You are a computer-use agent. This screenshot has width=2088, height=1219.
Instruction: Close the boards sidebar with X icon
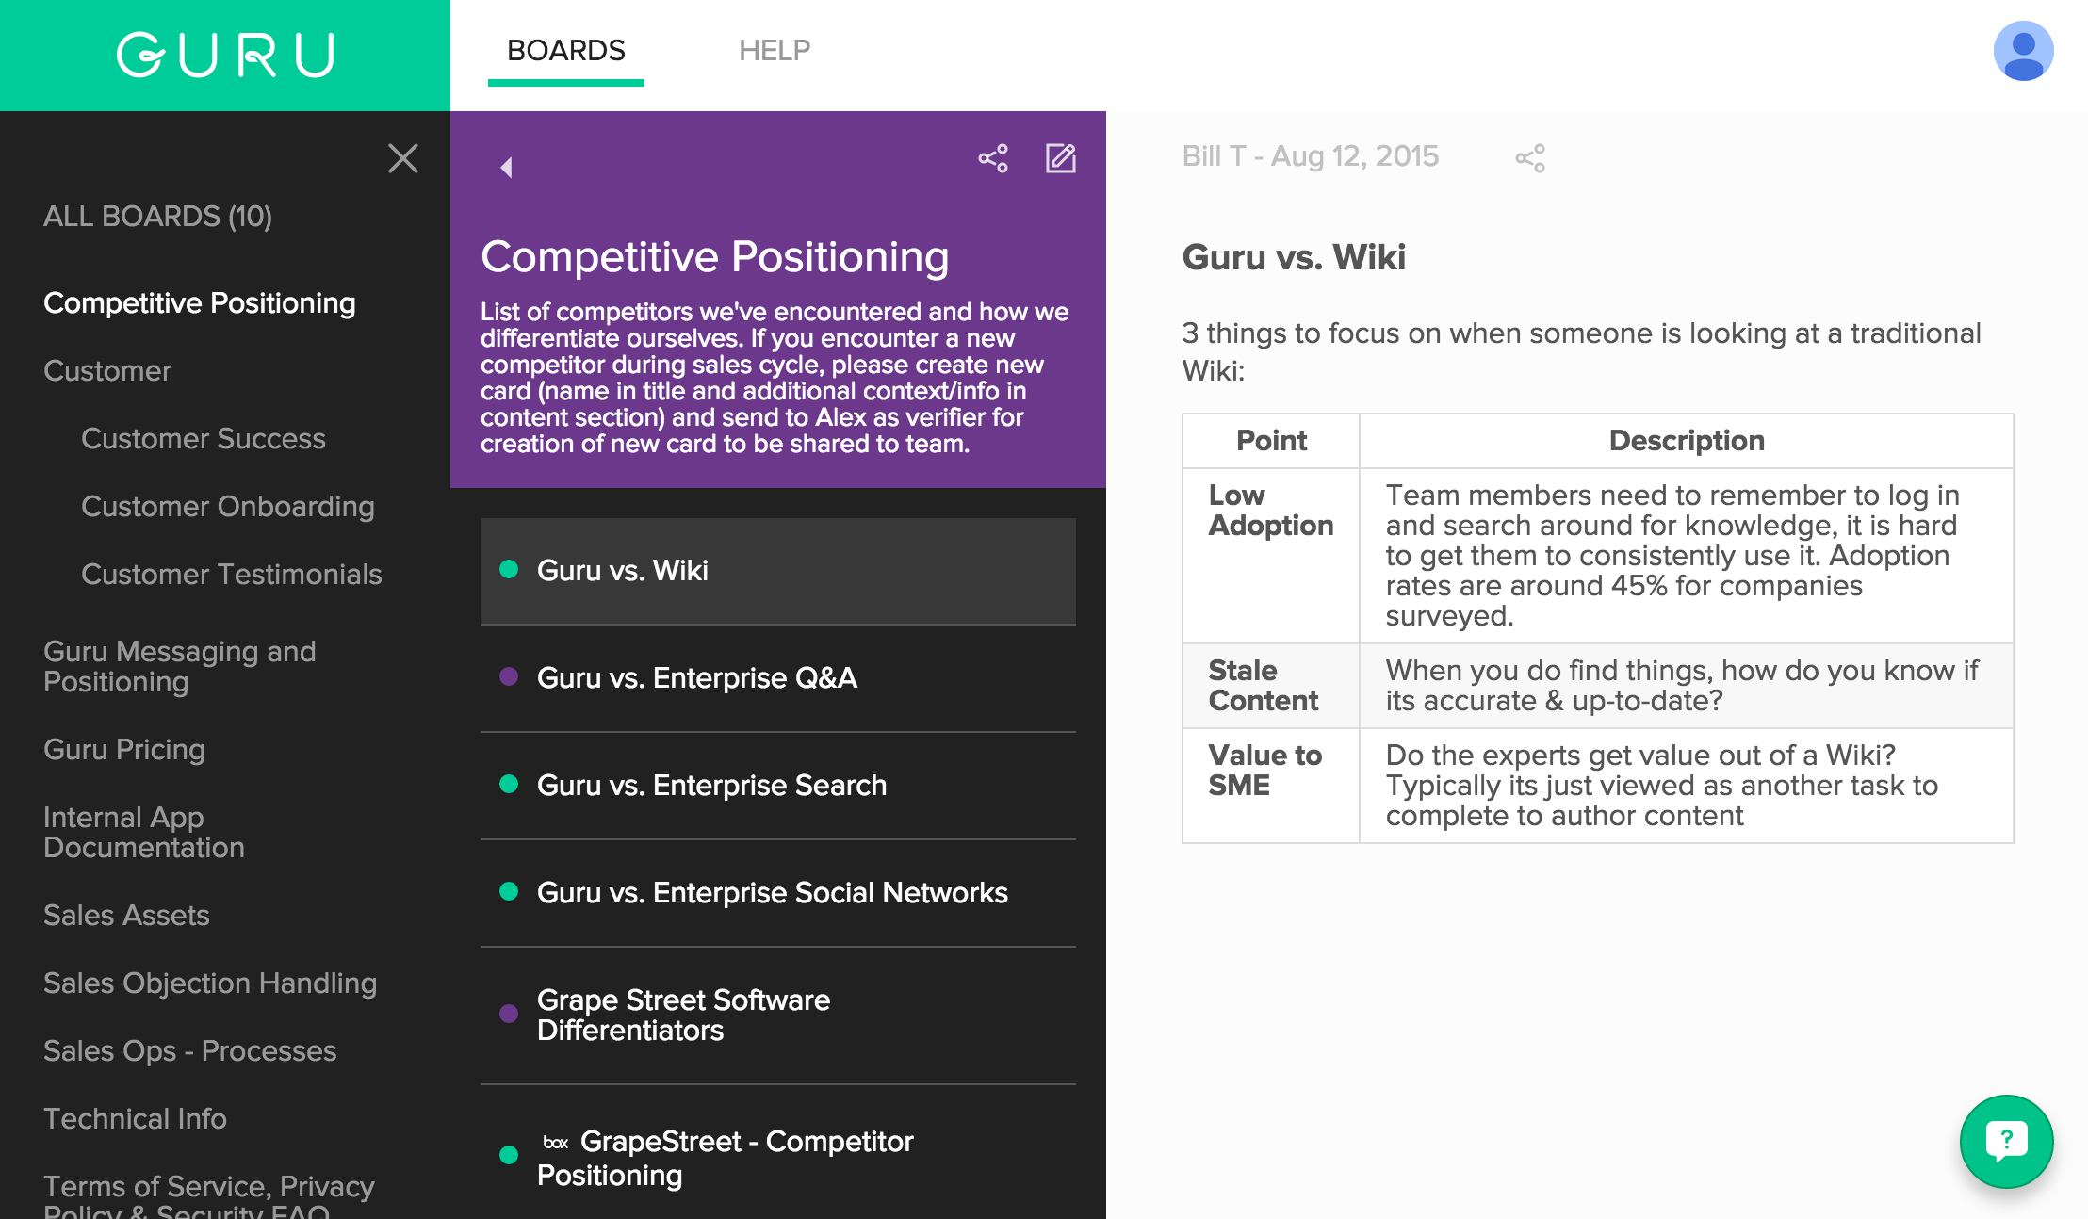click(403, 158)
